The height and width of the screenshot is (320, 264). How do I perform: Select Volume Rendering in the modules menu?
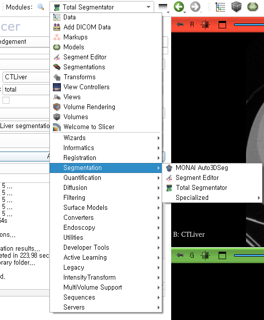[x=106, y=107]
